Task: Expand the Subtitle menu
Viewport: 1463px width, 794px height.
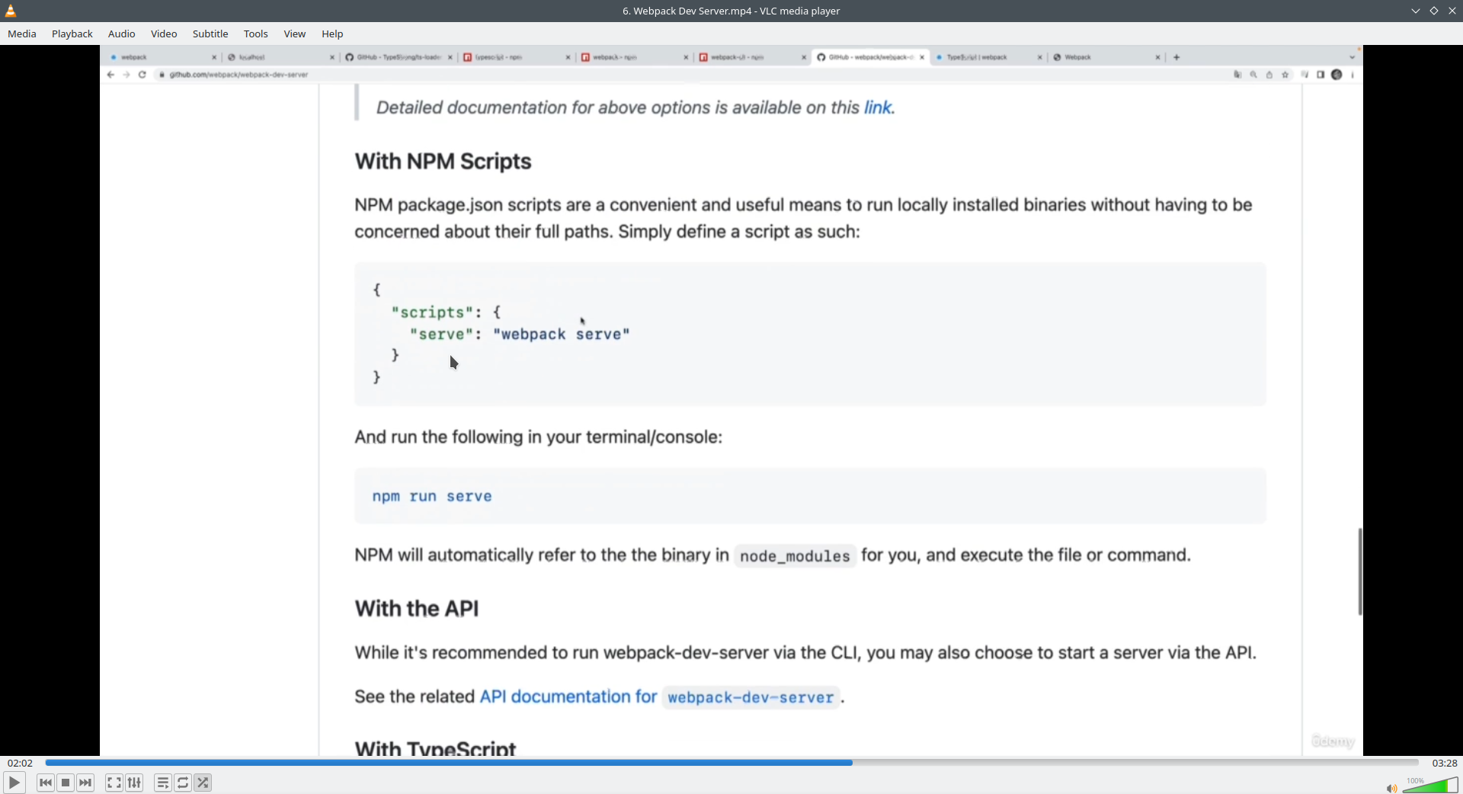Action: point(210,34)
